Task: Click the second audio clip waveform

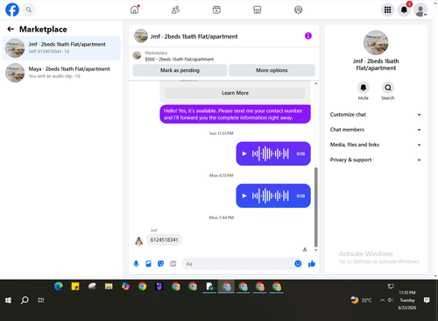Action: (271, 196)
